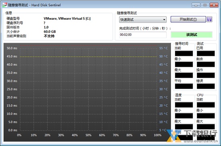Click CPU 当前 current value box
This screenshot has height=146, width=221.
[x=206, y=105]
